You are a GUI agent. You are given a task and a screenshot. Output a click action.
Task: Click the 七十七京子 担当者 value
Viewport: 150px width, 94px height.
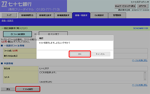44,68
